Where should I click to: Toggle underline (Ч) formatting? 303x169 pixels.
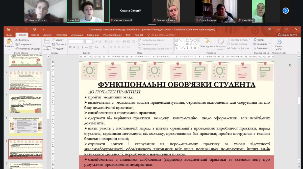78,47
